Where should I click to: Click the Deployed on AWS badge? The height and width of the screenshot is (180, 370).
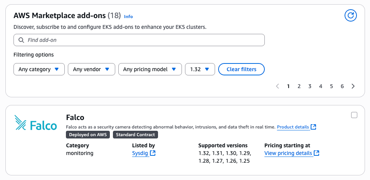point(88,135)
